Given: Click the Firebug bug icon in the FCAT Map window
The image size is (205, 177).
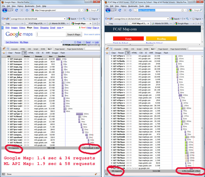Looking at the screenshot, I should pyautogui.click(x=107, y=48).
